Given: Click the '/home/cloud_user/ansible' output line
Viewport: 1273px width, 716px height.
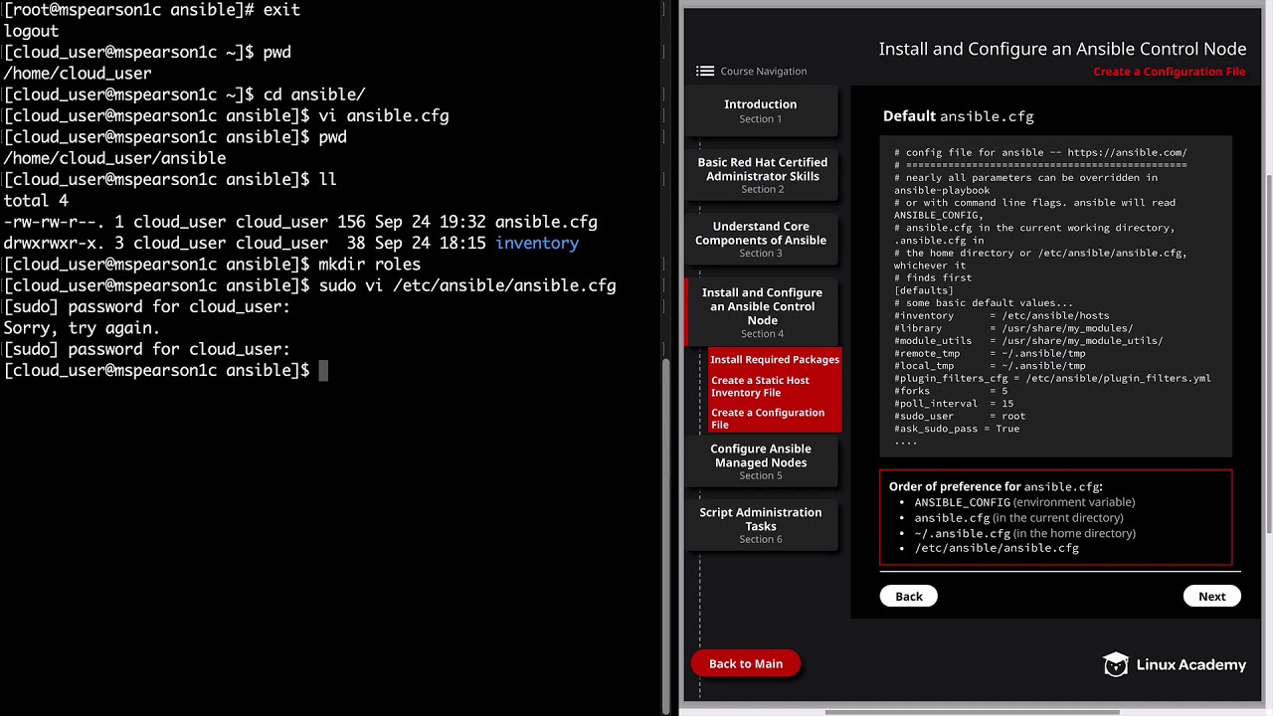Looking at the screenshot, I should click(114, 159).
